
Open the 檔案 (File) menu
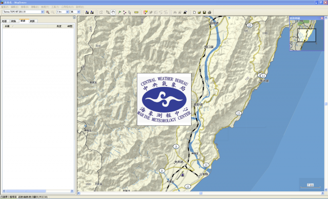coord(5,7)
